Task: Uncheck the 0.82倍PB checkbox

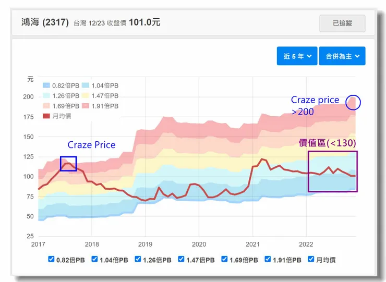Action: 51,259
